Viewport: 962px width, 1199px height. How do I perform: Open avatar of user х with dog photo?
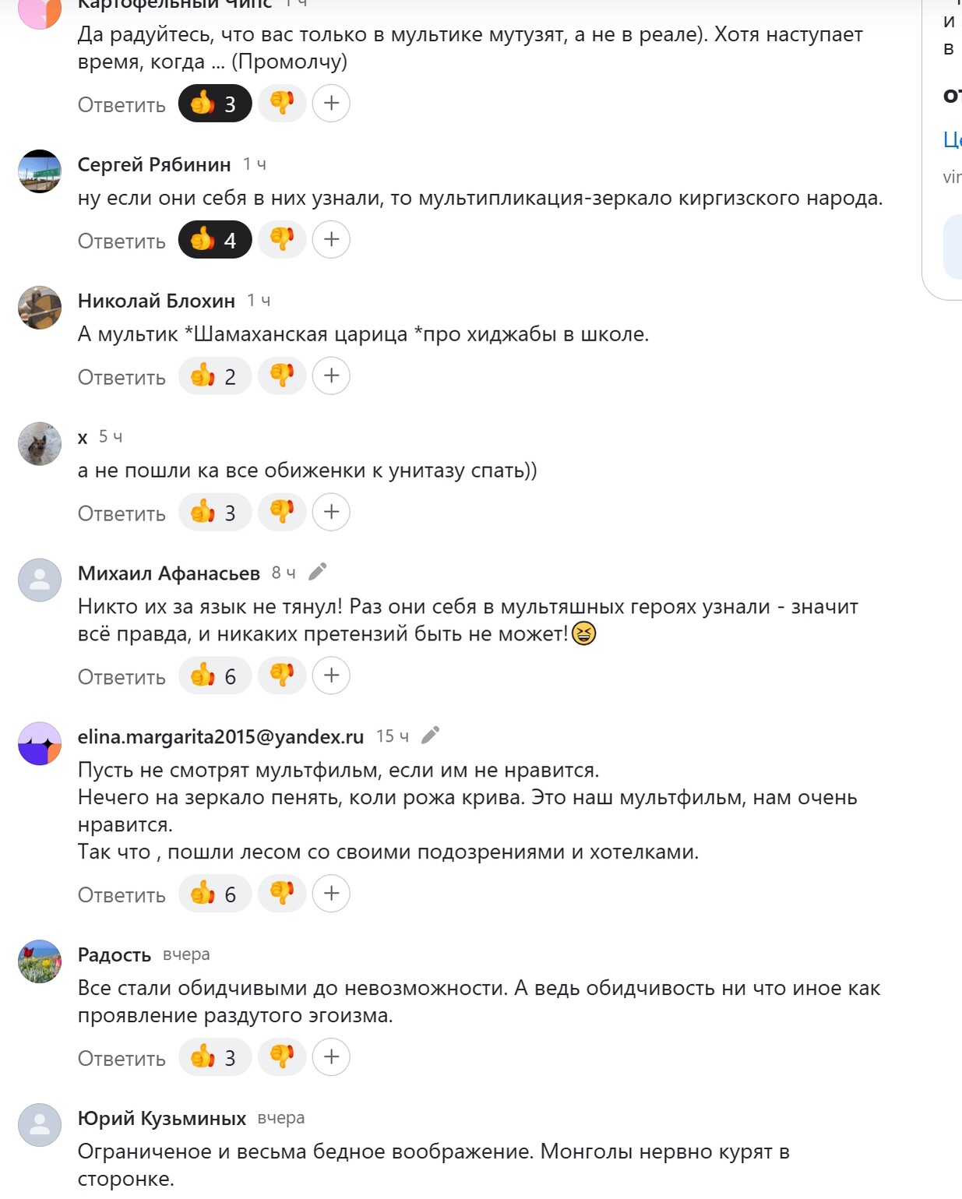(40, 444)
